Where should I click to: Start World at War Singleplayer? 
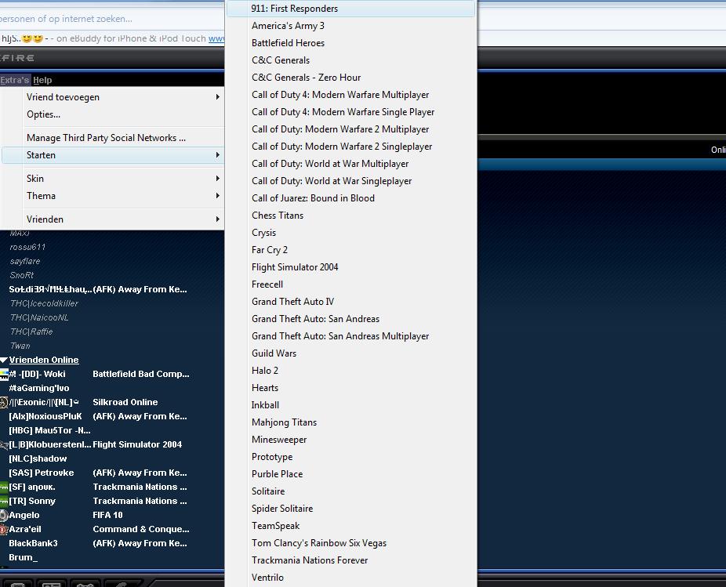[351, 181]
